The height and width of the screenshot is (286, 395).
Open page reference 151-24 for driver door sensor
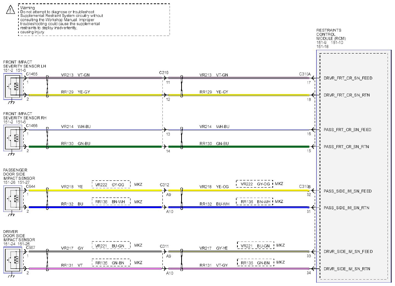click(x=9, y=244)
